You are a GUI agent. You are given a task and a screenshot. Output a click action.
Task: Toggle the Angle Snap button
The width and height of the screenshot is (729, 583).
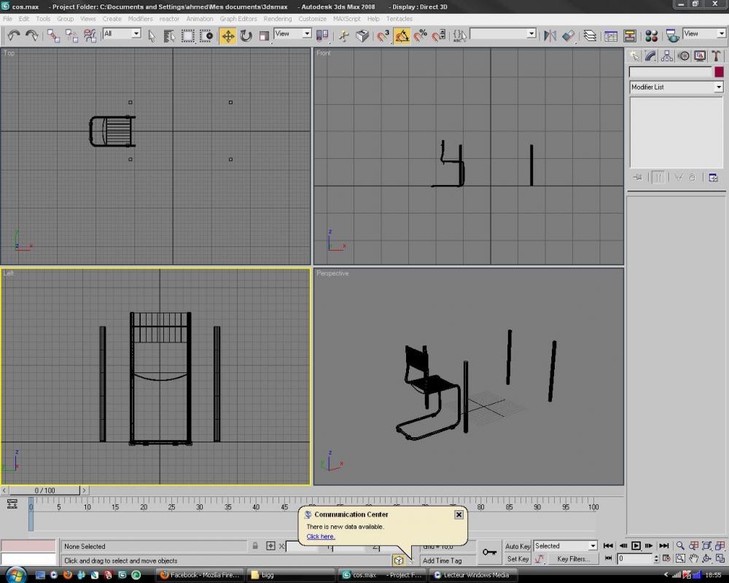tap(402, 36)
